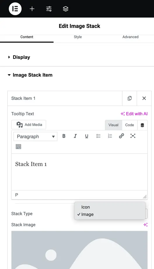Toggle the editor toolbar with the keyboard icon
154x269 pixels.
click(18, 147)
